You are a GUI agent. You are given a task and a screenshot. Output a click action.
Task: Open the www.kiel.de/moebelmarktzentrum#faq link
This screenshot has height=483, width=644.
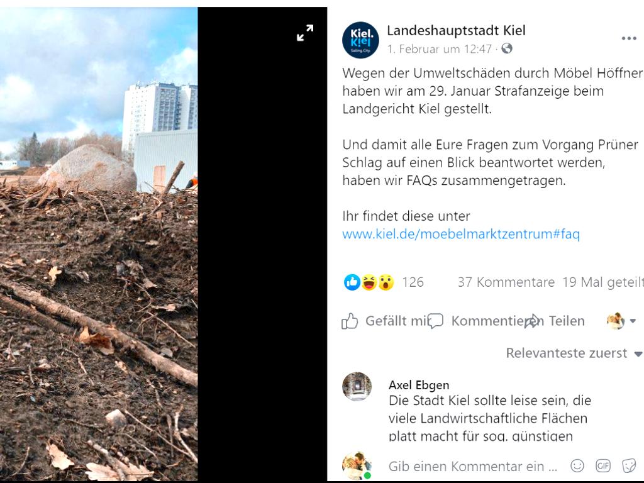461,234
